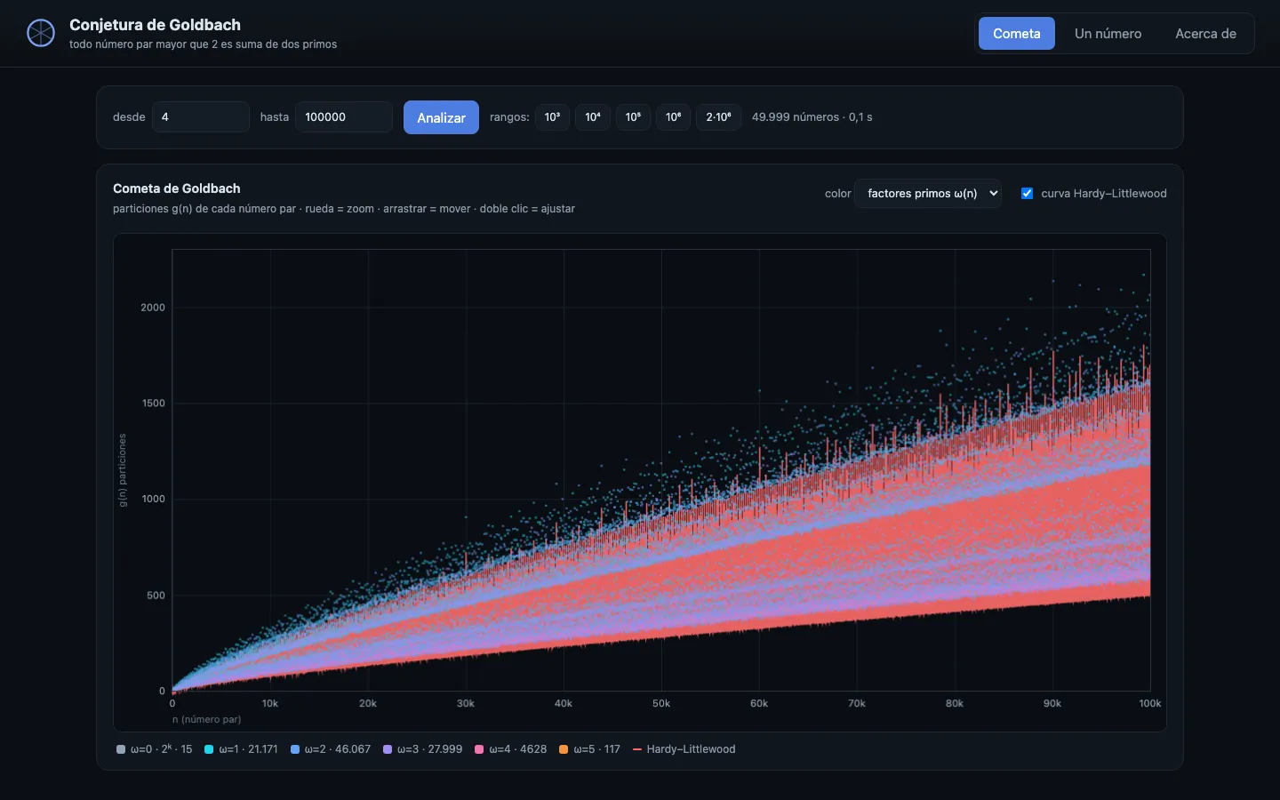1280x800 pixels.
Task: Click the Hardy–Littlewood legend entry
Action: pos(684,749)
